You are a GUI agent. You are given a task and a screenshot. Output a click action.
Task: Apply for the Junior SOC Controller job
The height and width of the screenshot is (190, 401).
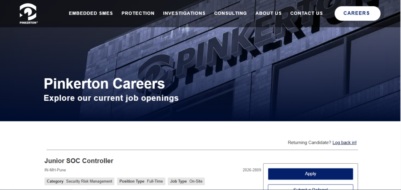pos(311,174)
